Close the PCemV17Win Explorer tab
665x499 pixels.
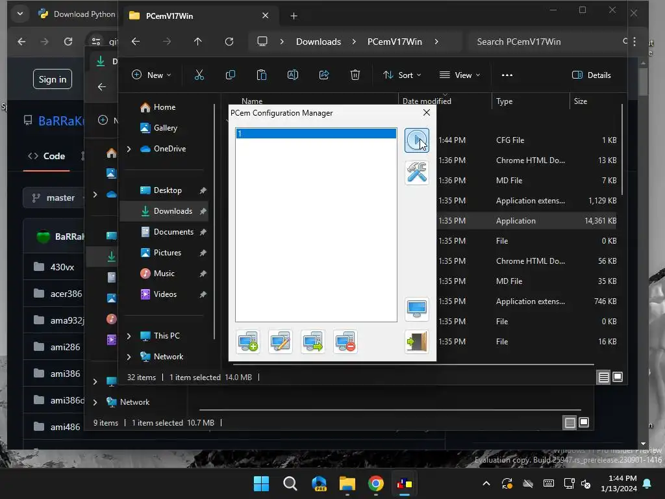point(266,16)
